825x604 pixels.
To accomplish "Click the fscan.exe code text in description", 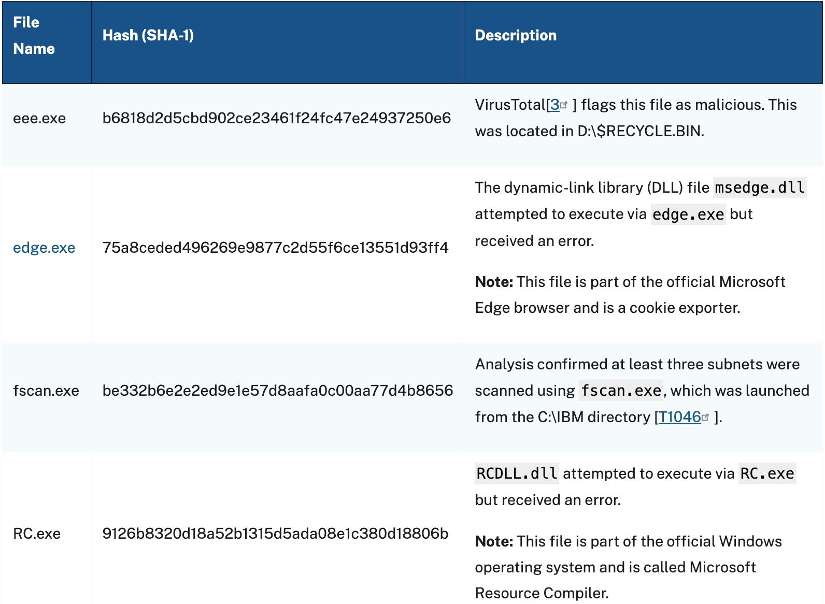I will [x=620, y=391].
